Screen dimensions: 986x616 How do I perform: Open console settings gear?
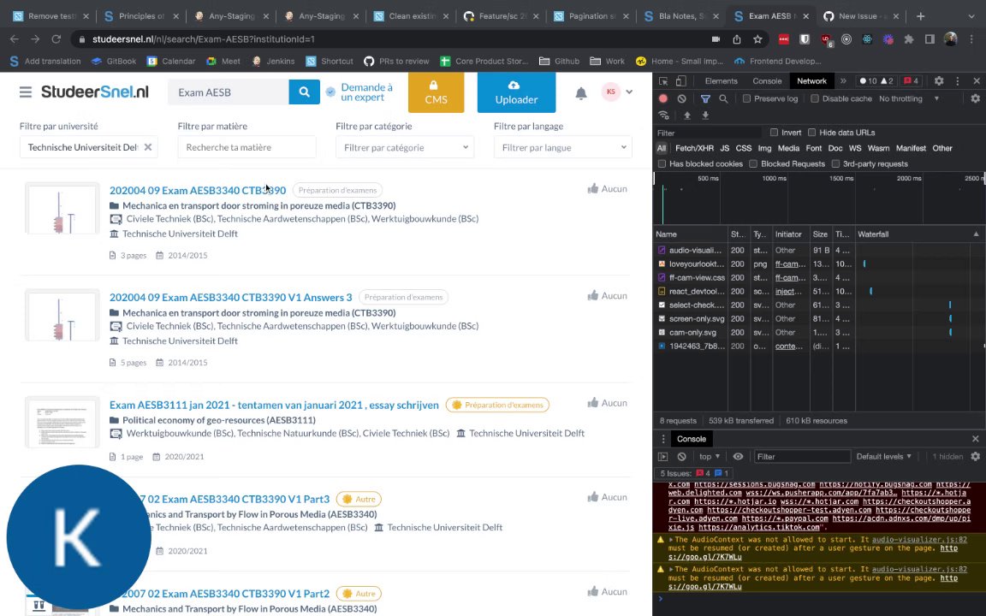pyautogui.click(x=976, y=457)
